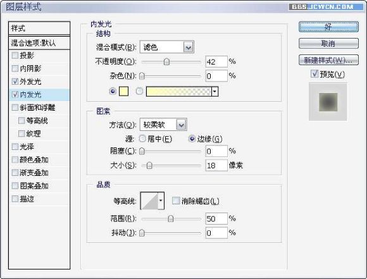367x279 pixels.
Task: Toggle the 消除锯齿 anti-alias checkbox
Action: (176, 201)
